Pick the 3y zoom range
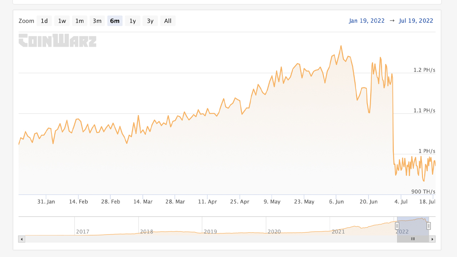The height and width of the screenshot is (257, 457). 150,21
